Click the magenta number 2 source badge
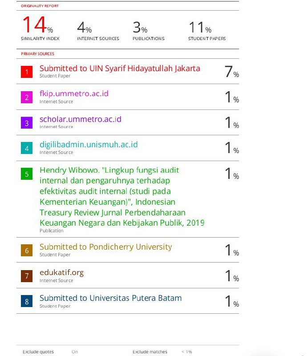Screen dimensions: 308x356 (27, 97)
